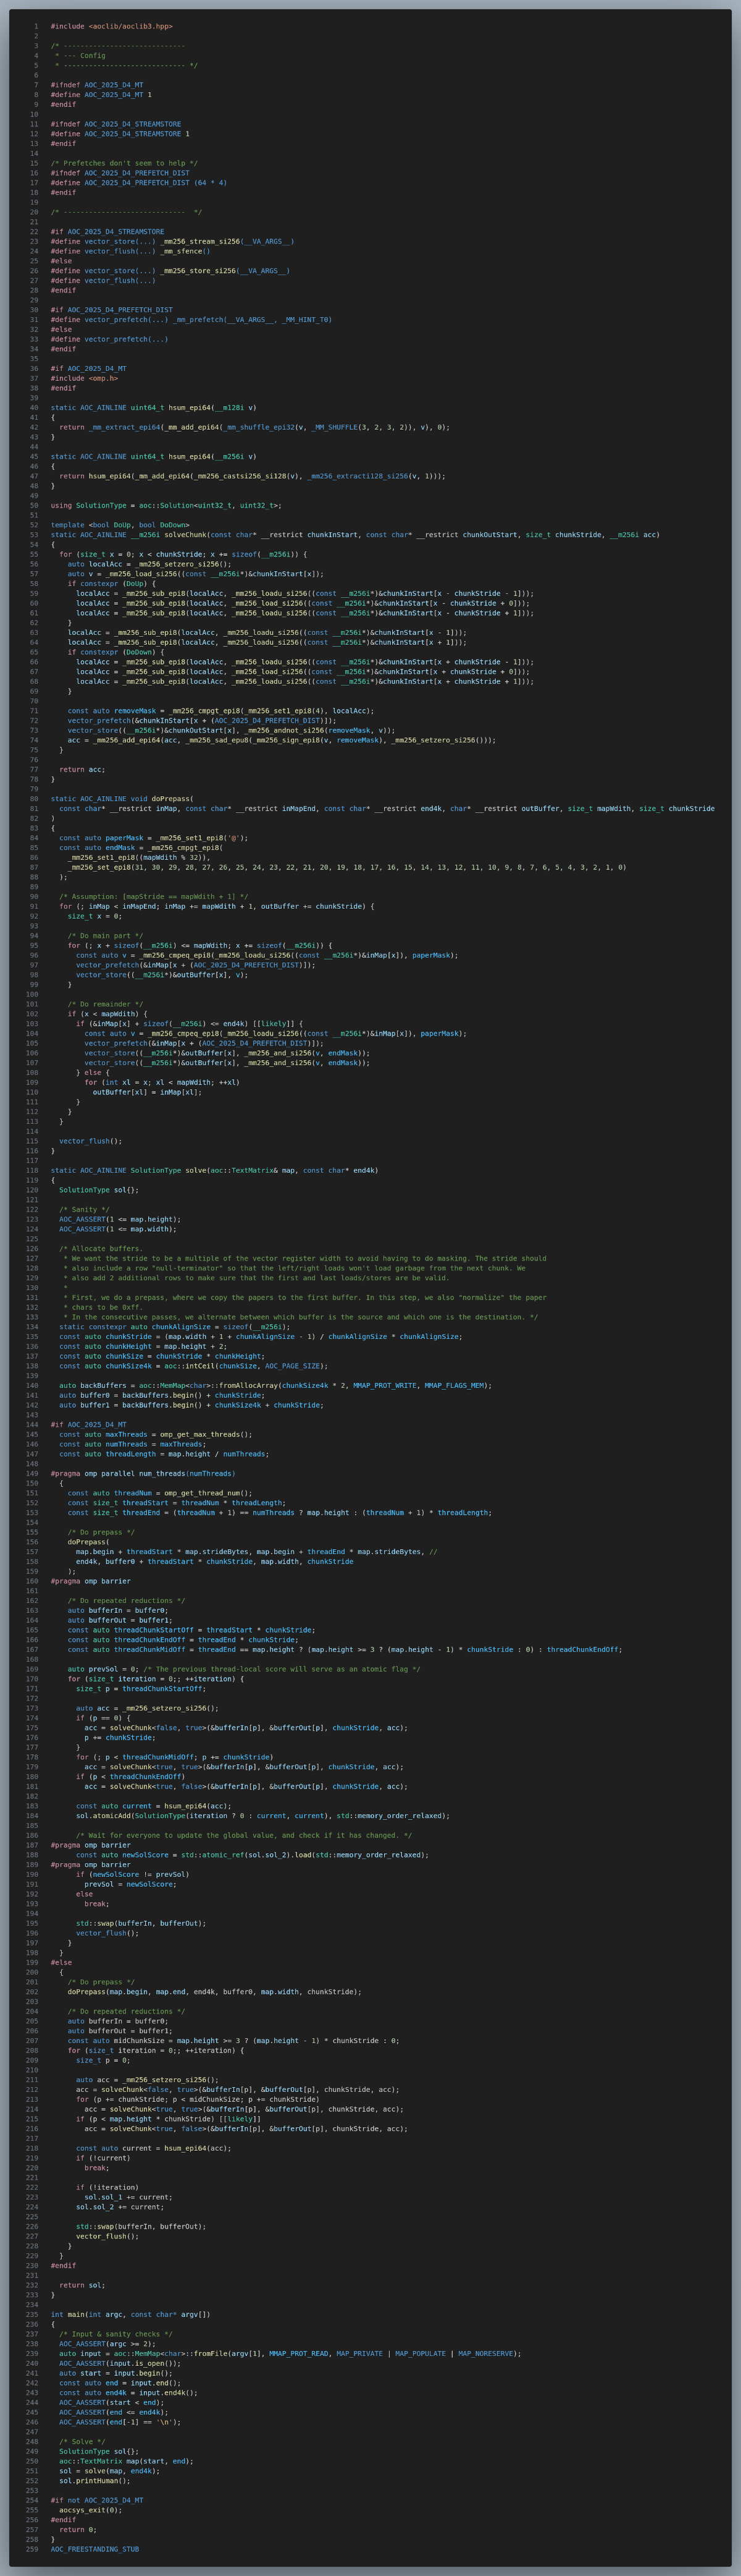Click 'fromAllocArray' call on backBuffers line
The image size is (741, 2576).
(249, 1385)
